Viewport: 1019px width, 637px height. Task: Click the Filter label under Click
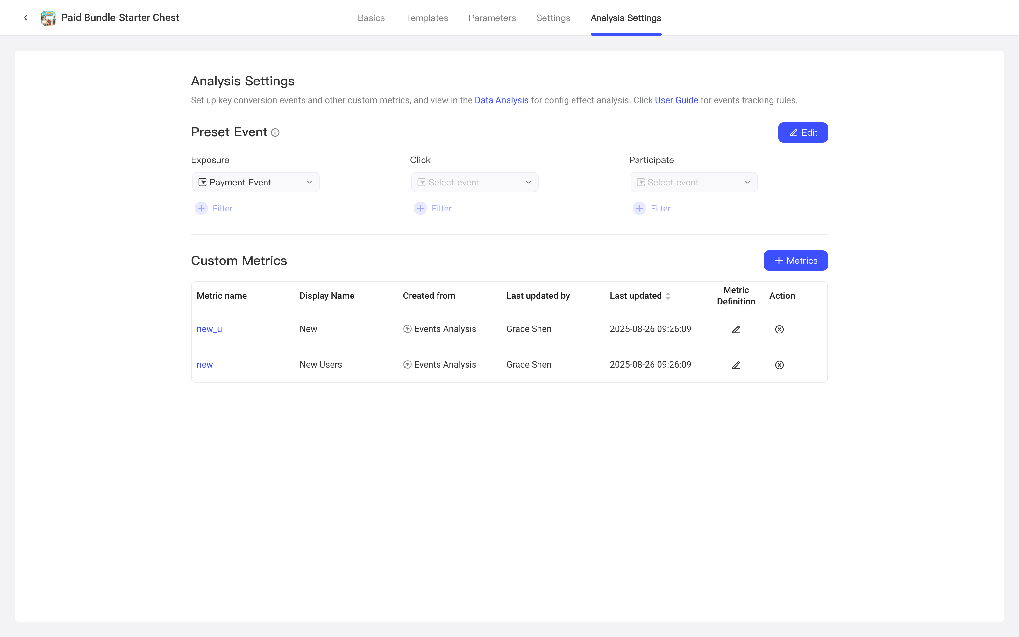tap(441, 209)
